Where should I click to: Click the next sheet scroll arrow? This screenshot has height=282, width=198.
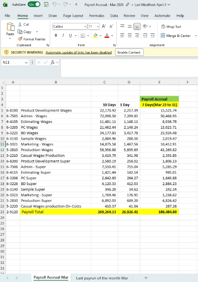pyautogui.click(x=17, y=278)
